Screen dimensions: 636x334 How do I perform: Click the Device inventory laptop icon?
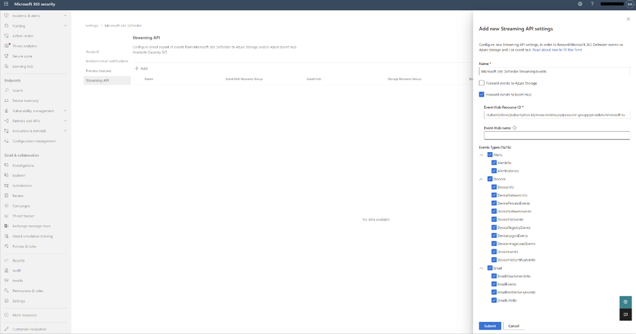(x=6, y=101)
